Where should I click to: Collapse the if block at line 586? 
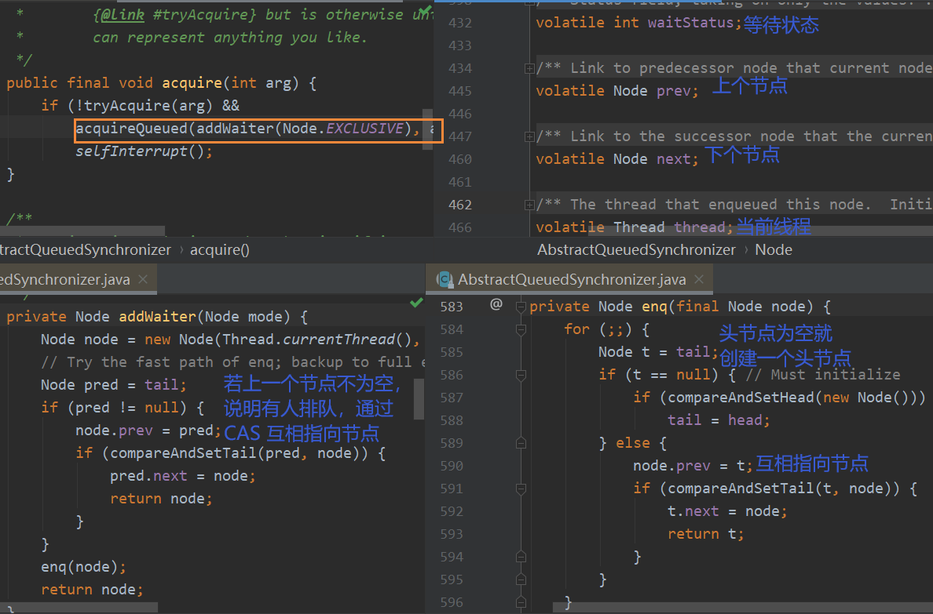click(521, 375)
